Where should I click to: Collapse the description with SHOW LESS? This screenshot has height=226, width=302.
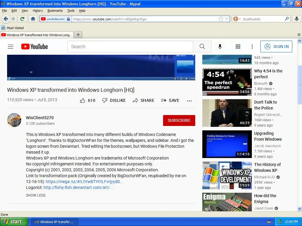pos(36,195)
